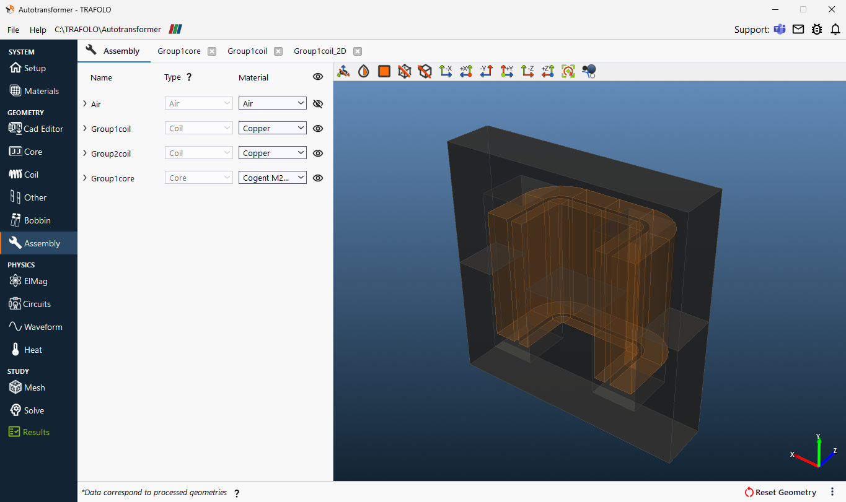Toggle visibility for all parts in header
Image resolution: width=846 pixels, height=502 pixels.
click(x=318, y=77)
